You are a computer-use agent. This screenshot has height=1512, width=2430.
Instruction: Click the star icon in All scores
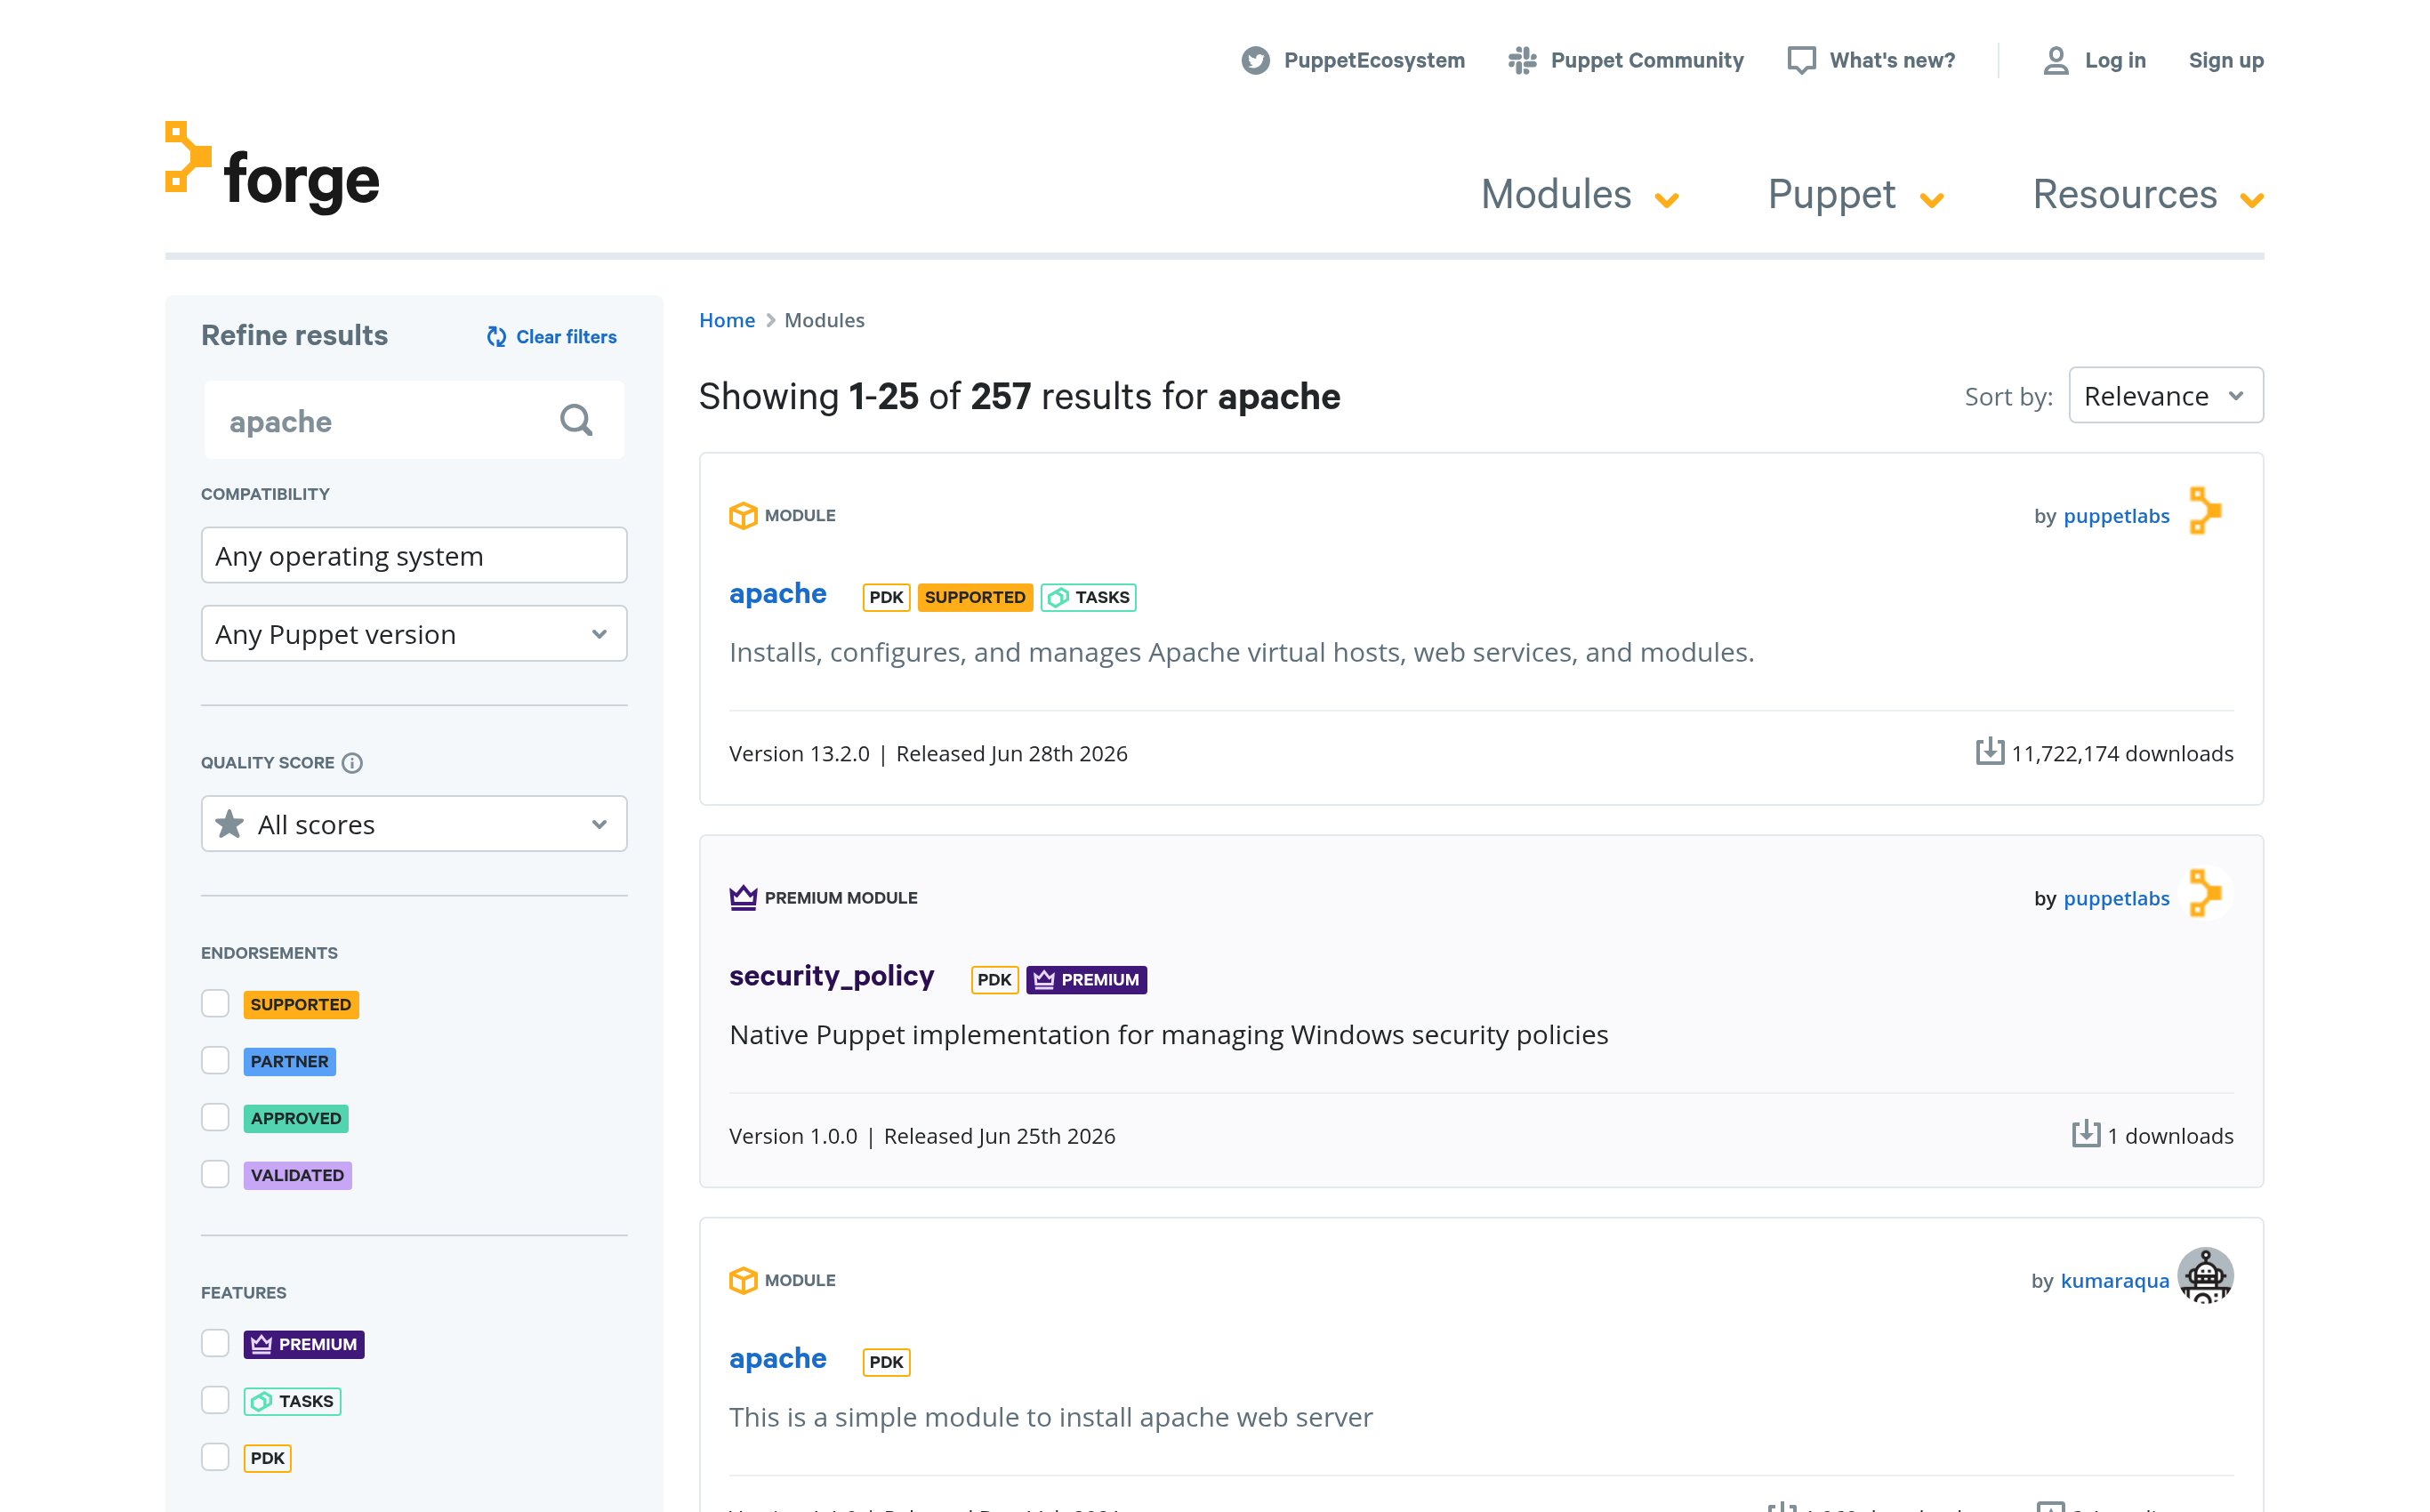[229, 824]
